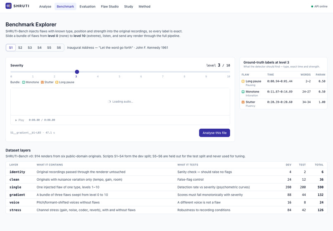Click the level 3 / 10 readout
Screen dimensions: 333x231
click(218, 65)
